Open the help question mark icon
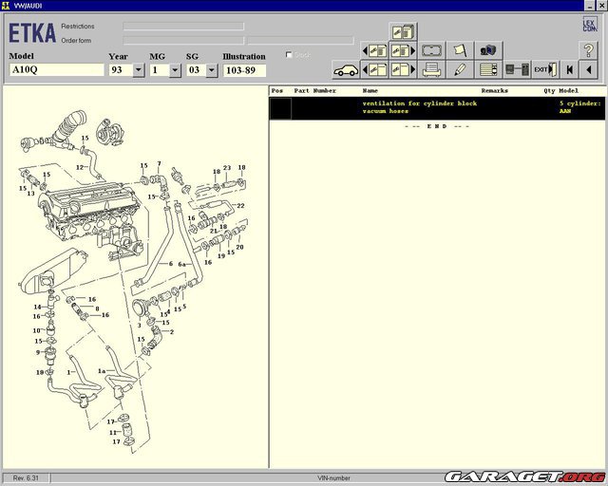 point(588,50)
